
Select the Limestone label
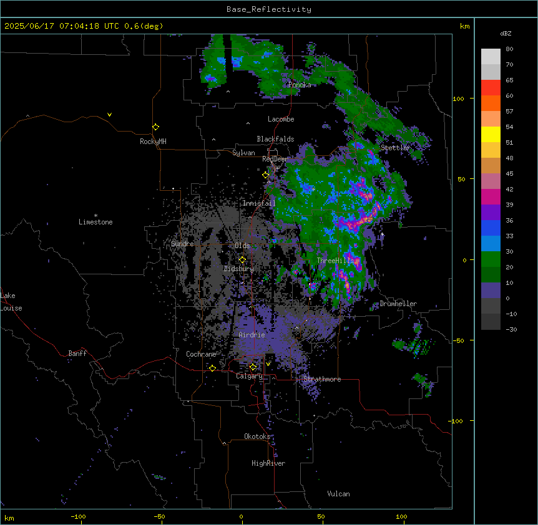[x=95, y=222]
